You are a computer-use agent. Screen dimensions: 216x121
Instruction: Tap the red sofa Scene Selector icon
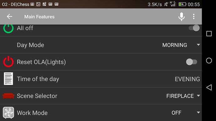pyautogui.click(x=8, y=96)
